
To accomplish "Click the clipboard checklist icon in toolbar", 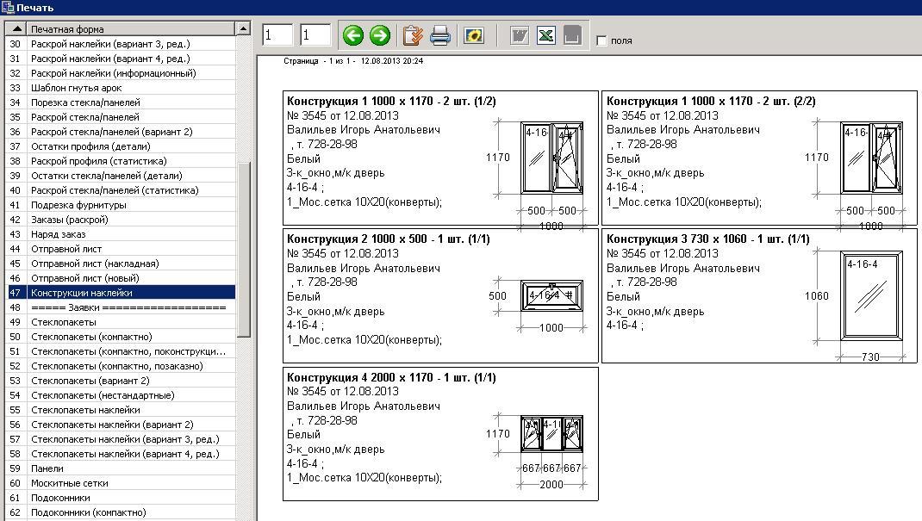I will coord(413,36).
